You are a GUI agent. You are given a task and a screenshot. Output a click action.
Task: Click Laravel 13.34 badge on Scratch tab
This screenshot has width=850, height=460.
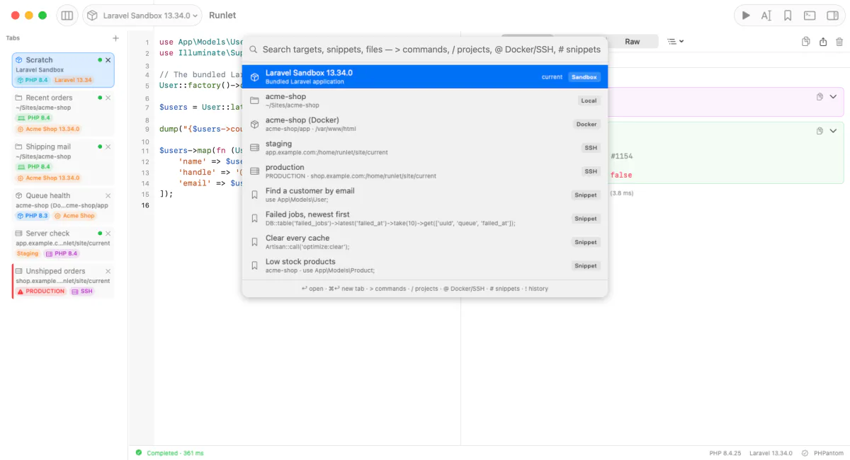pos(74,80)
